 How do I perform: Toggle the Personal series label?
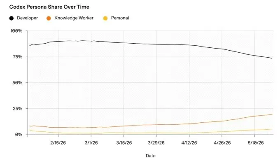120,18
